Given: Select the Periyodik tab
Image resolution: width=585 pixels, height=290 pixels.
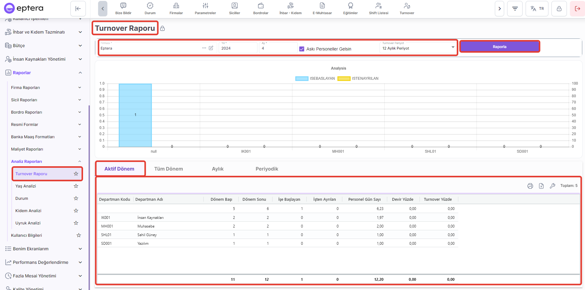Looking at the screenshot, I should (267, 169).
